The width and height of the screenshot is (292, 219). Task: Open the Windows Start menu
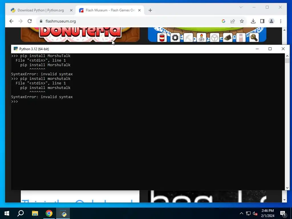[x=7, y=213]
